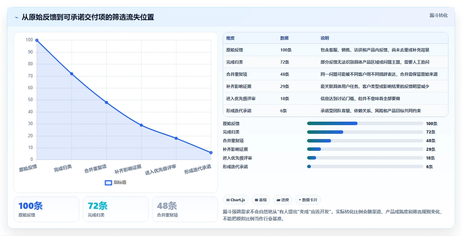
Task: Click the x-axis label 原始反馈
Action: 28,168
